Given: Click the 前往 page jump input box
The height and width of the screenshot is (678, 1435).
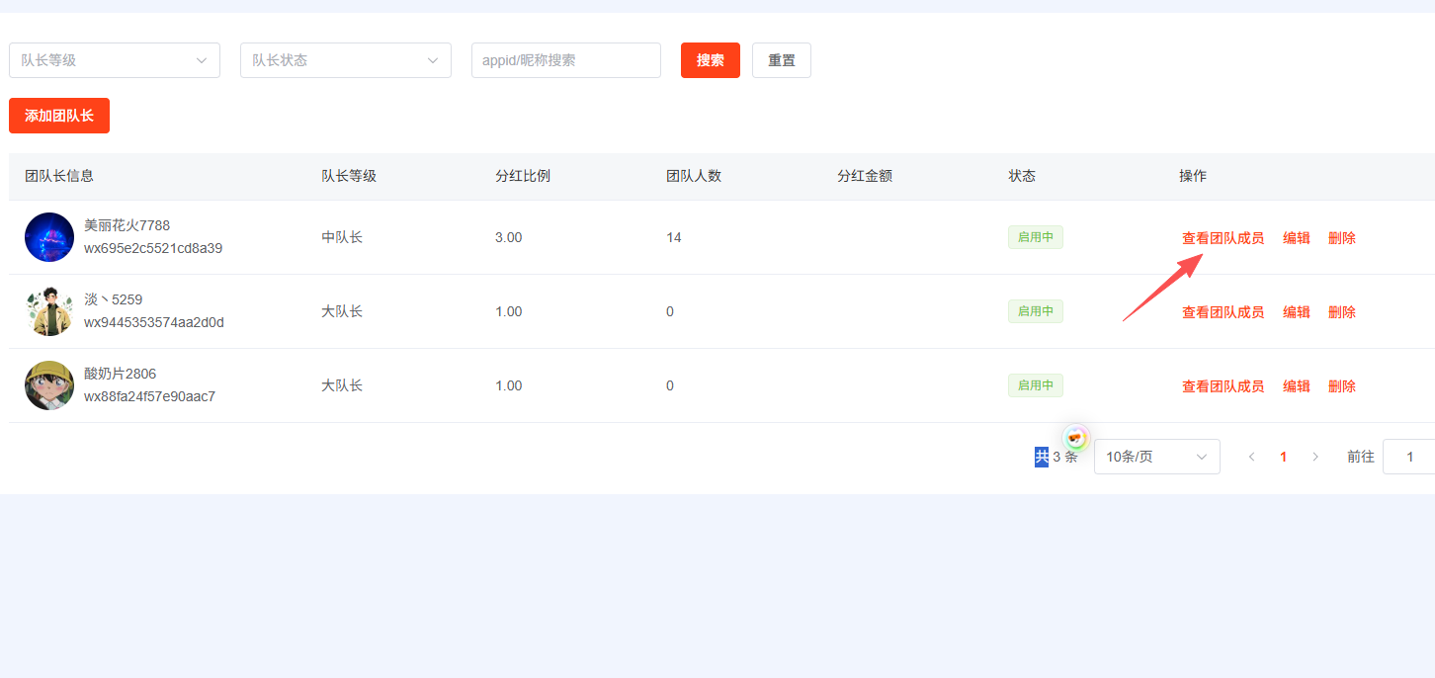Looking at the screenshot, I should [x=1408, y=457].
